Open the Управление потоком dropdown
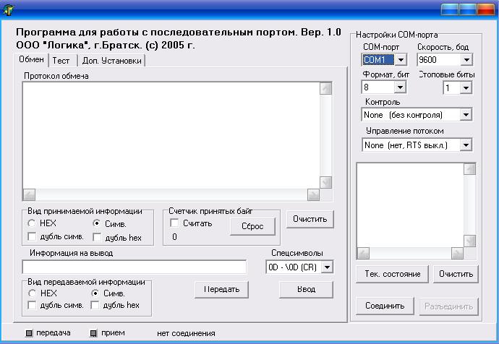 (466, 145)
